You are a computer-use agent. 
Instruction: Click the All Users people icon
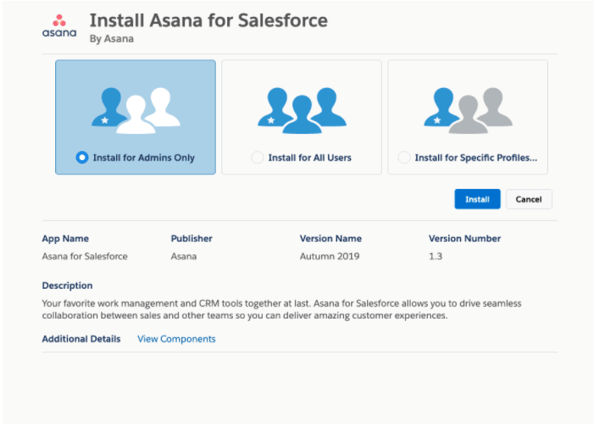tap(302, 108)
